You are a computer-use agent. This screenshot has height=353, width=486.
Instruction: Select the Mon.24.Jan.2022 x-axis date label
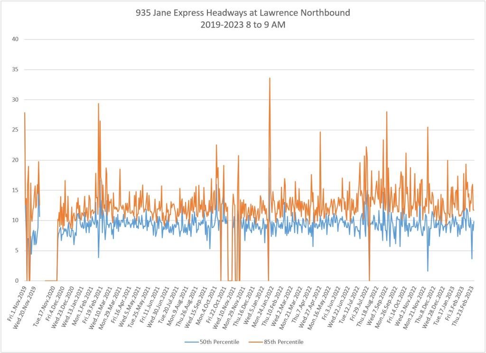click(x=262, y=305)
